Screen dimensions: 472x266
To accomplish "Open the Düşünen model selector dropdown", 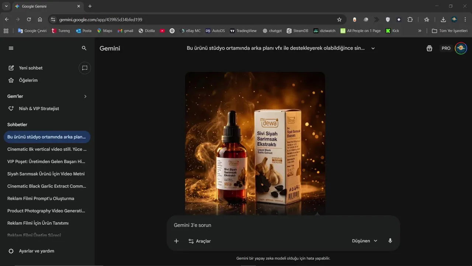I will 365,241.
